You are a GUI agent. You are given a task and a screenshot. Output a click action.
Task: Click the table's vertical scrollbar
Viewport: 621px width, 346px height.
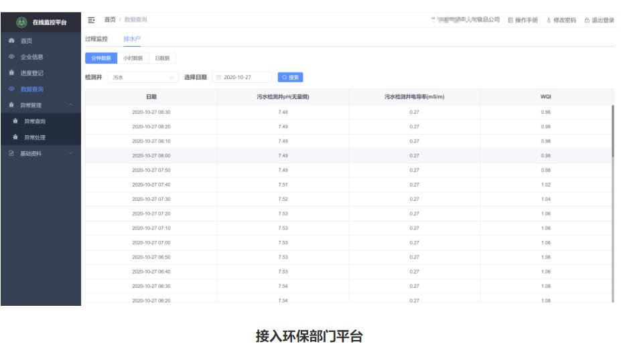[x=612, y=131]
